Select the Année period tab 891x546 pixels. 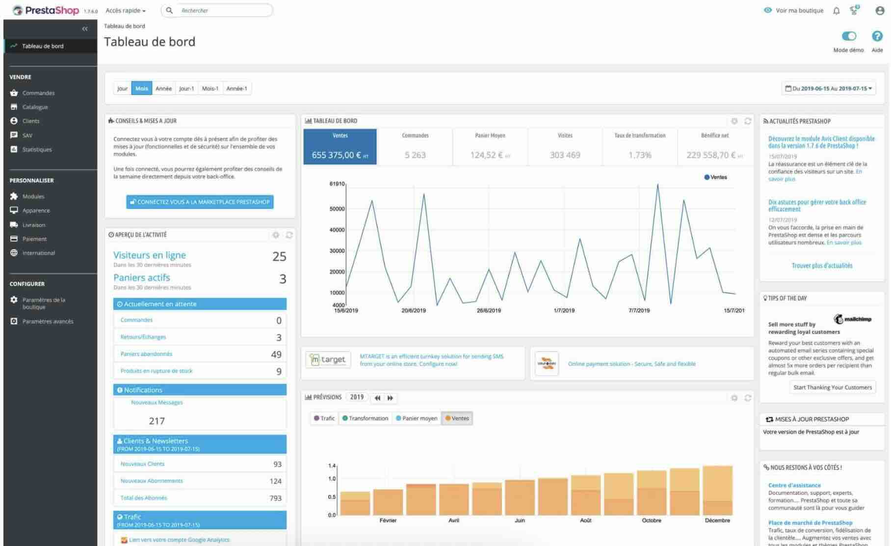click(163, 88)
